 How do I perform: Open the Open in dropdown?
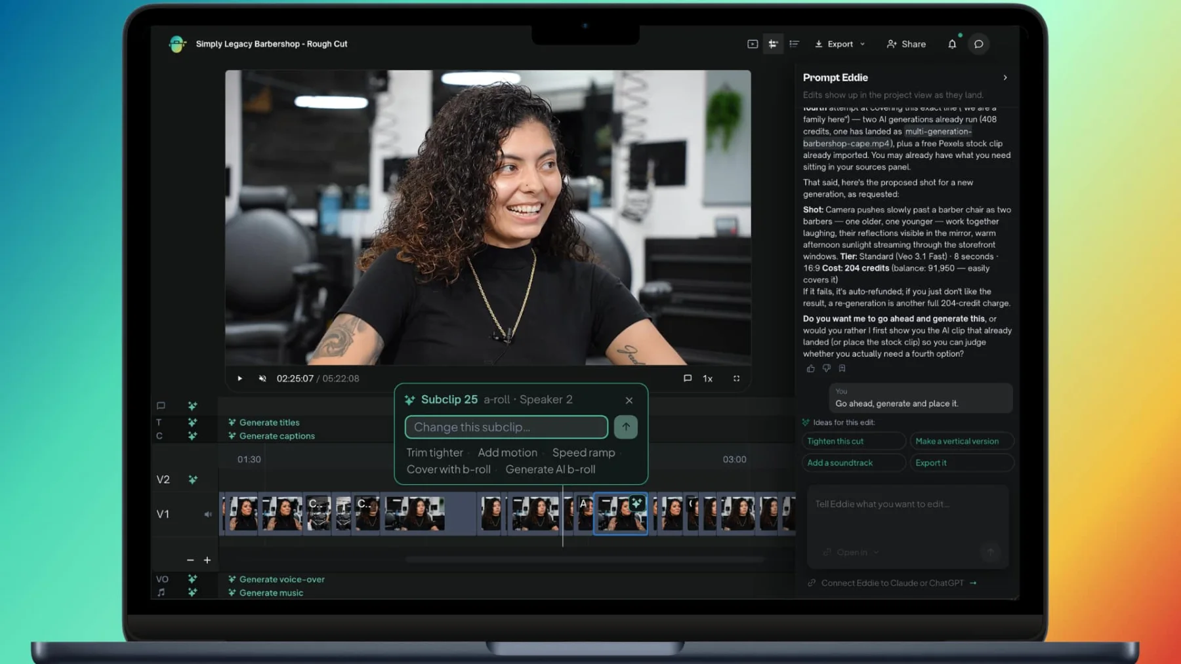pos(852,553)
